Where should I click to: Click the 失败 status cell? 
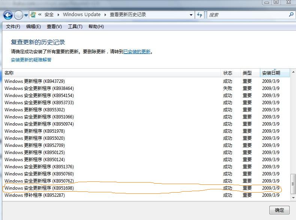(227, 88)
